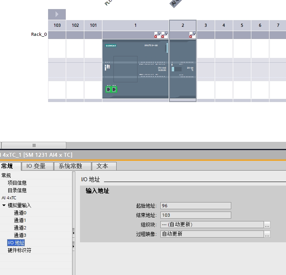Click the first error status icon on slot 1
Viewport: 286px width, 275px height.
pyautogui.click(x=157, y=35)
